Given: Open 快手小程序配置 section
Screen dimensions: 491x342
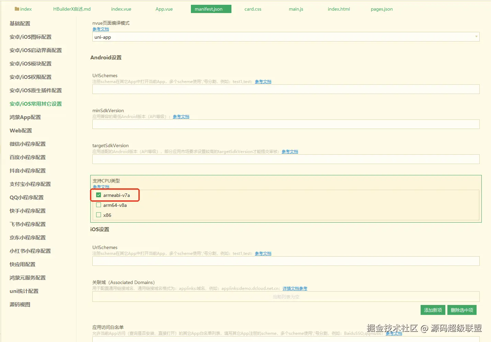Looking at the screenshot, I should 27,211.
